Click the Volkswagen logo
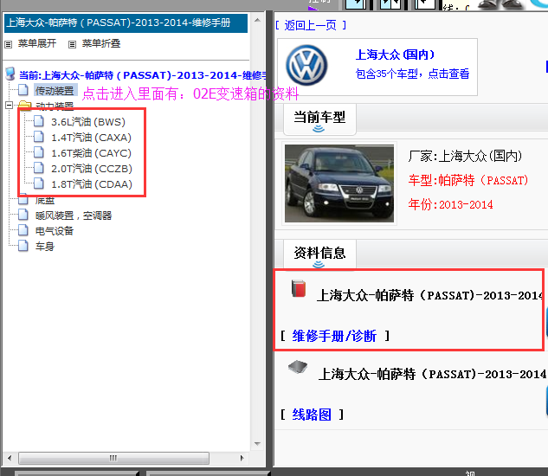The height and width of the screenshot is (476, 548). pos(306,65)
